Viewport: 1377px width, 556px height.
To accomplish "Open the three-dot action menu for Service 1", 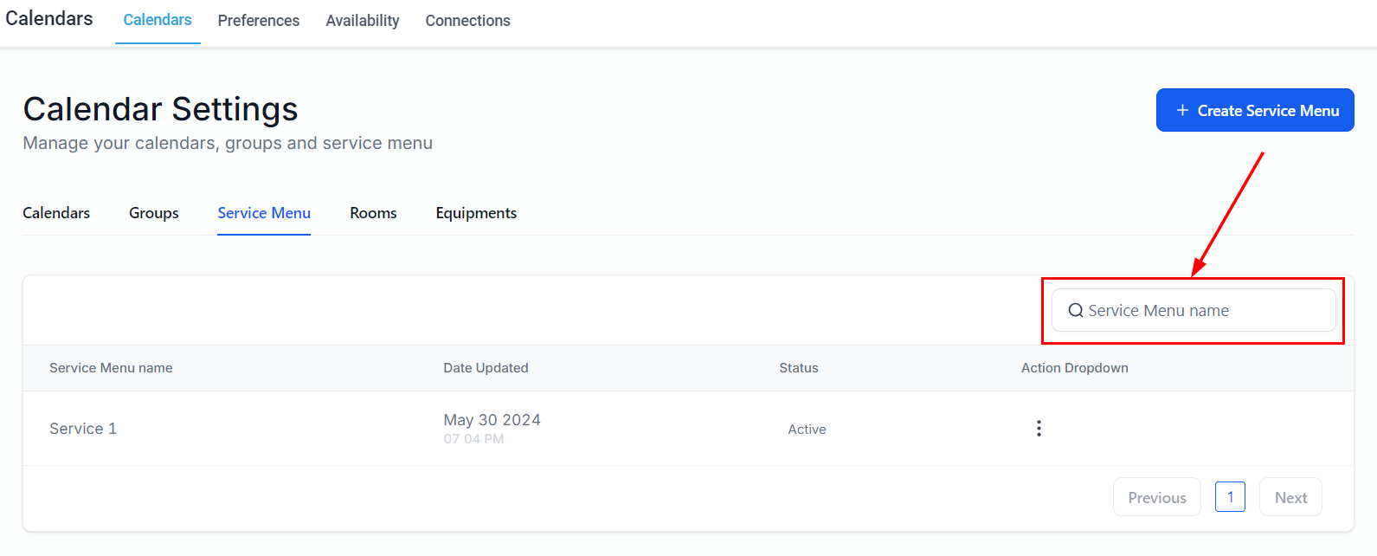I will tap(1039, 429).
